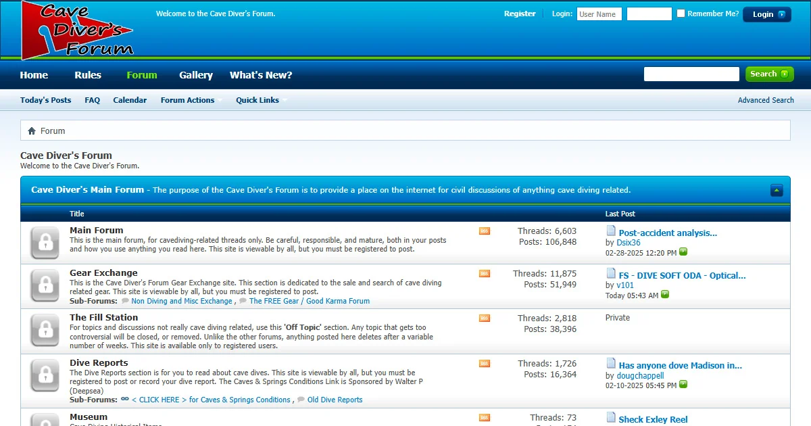The width and height of the screenshot is (811, 426).
Task: Go to last post in Gear Exchange via green arrow
Action: pyautogui.click(x=665, y=295)
